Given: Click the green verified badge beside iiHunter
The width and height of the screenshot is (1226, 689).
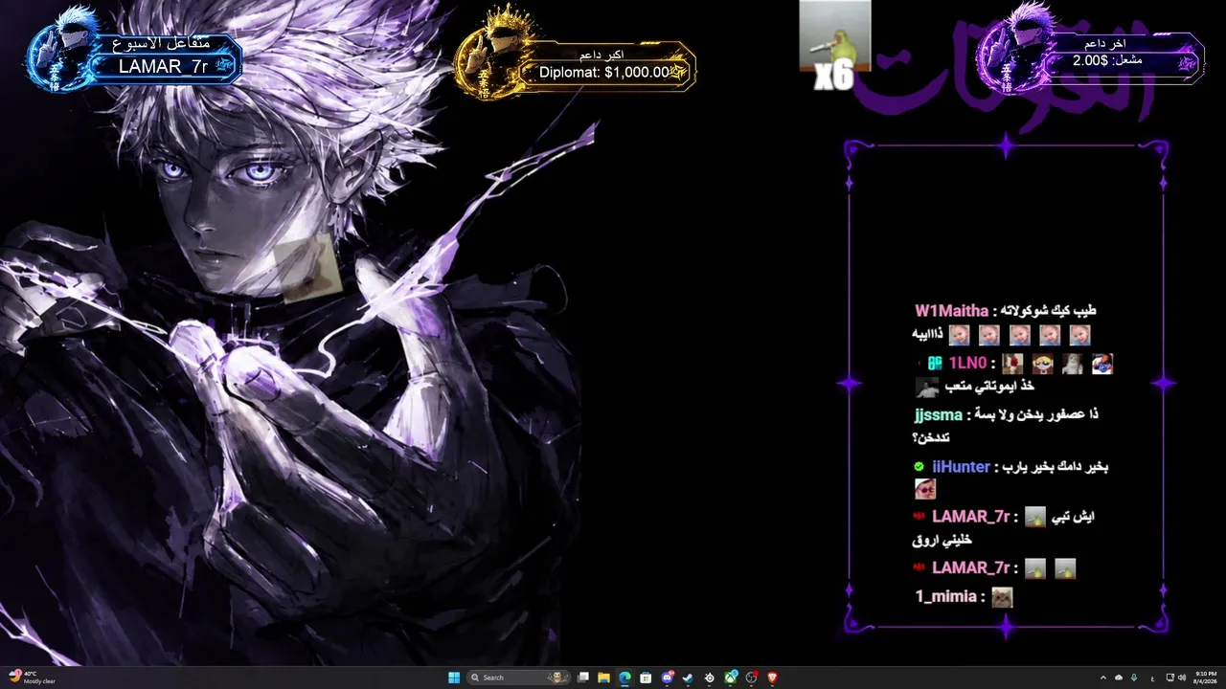Looking at the screenshot, I should (x=919, y=467).
